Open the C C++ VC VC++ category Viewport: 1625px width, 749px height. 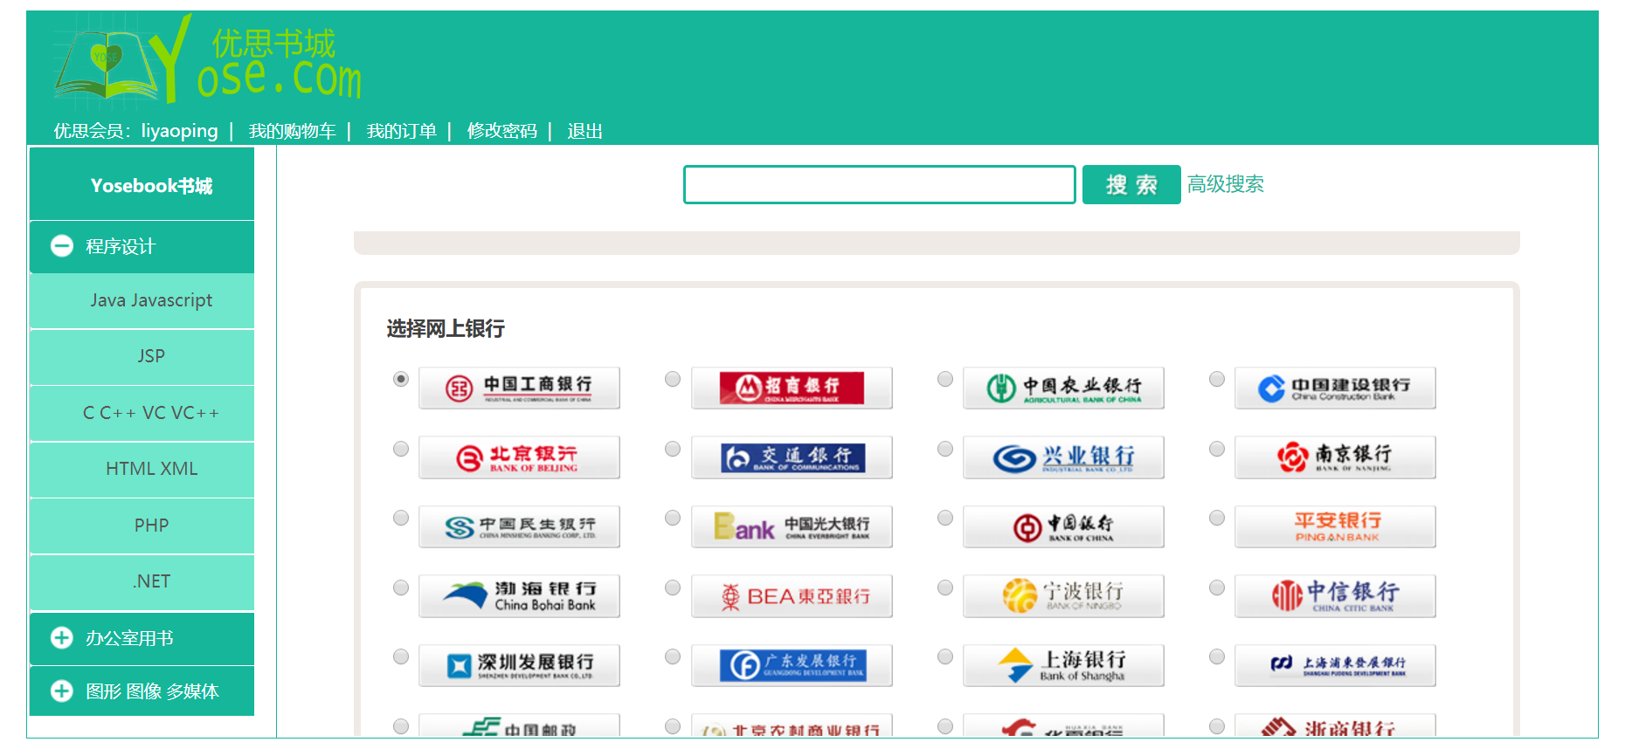coord(142,413)
